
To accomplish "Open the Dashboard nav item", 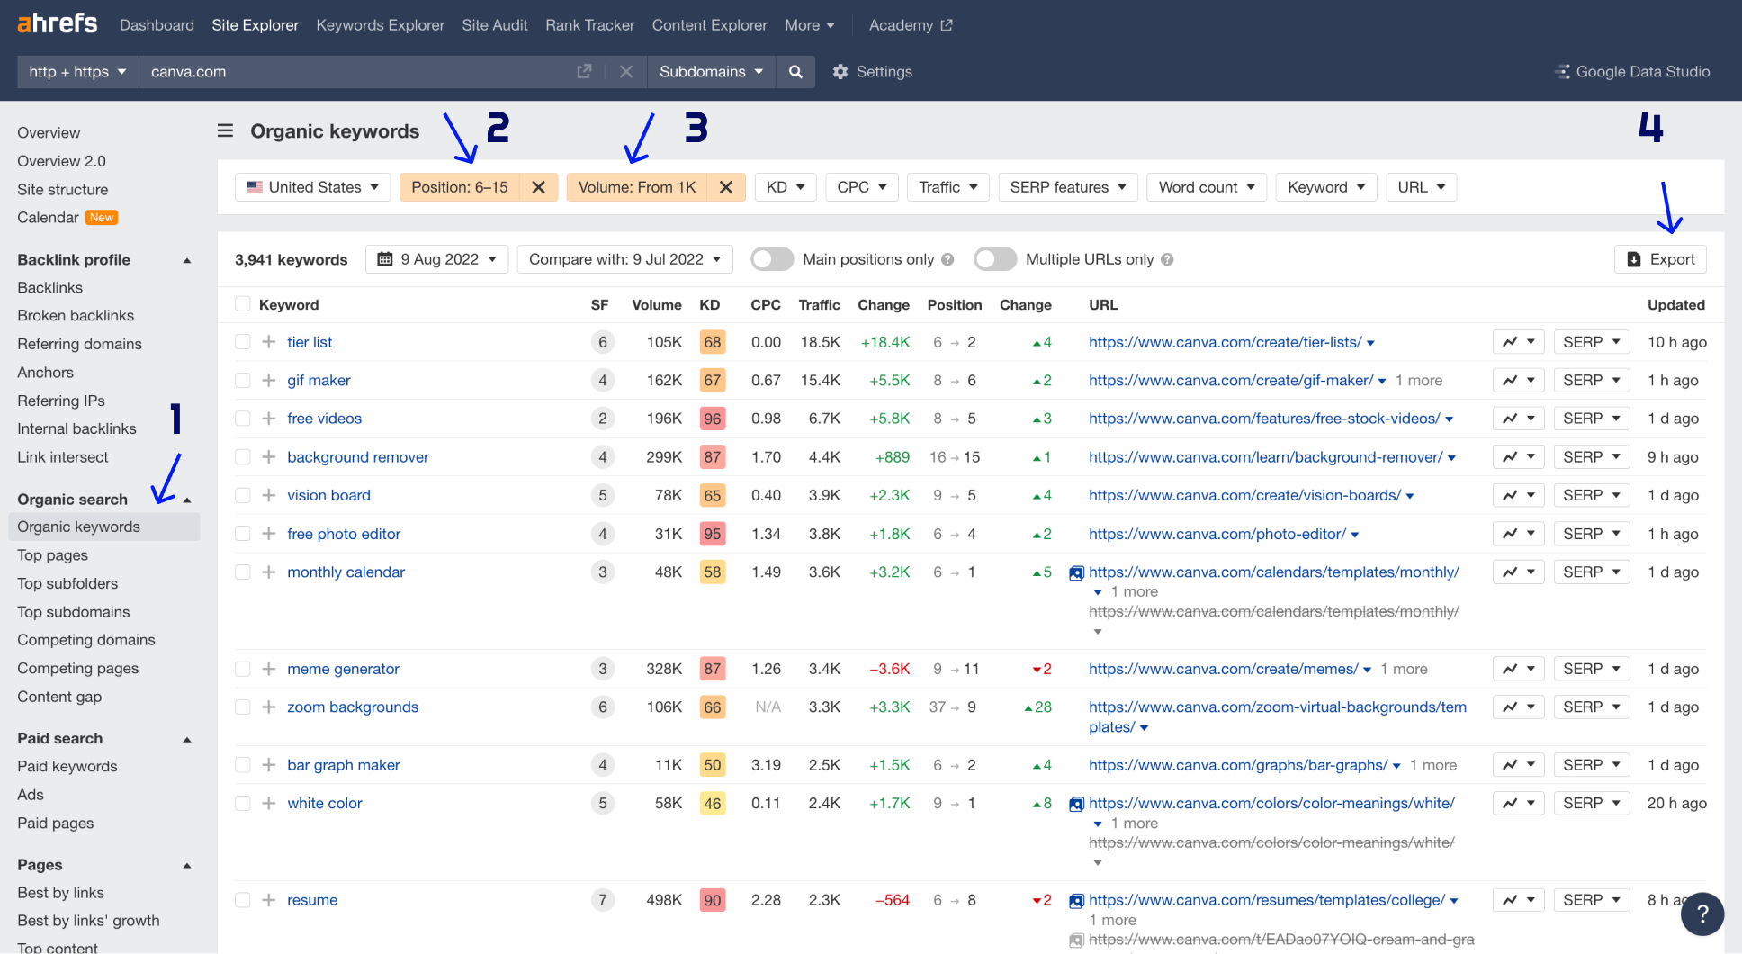I will pyautogui.click(x=157, y=25).
